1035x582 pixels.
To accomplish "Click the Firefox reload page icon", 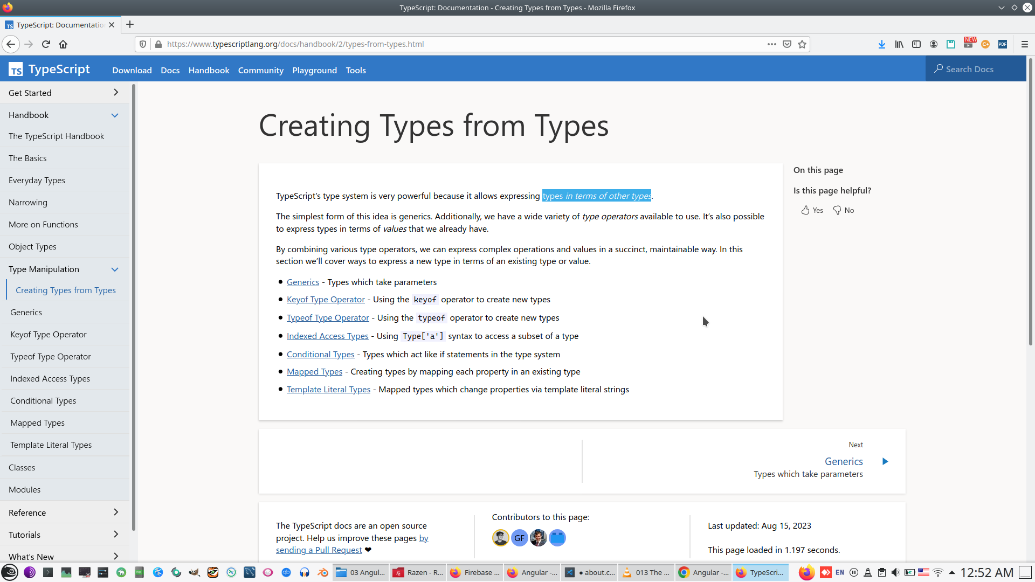I will tap(46, 44).
